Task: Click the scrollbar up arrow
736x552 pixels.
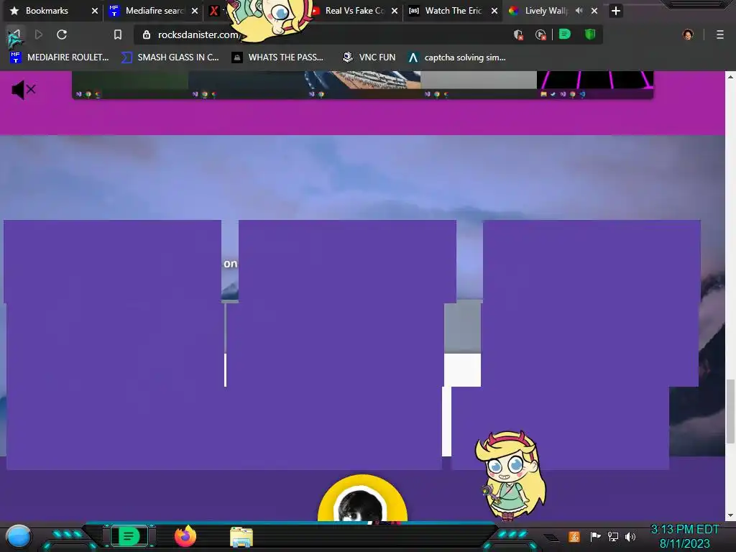Action: 730,76
